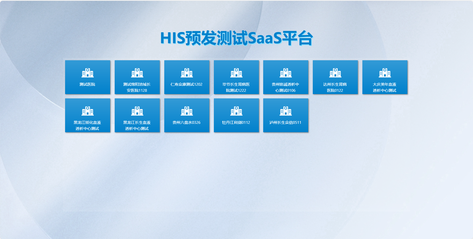Click hospital icon on 大庆美年血液透析中心测试 card
Viewport: 473px width, 239px height.
pyautogui.click(x=385, y=73)
